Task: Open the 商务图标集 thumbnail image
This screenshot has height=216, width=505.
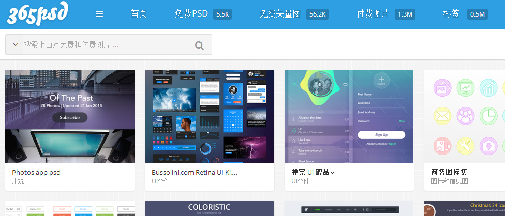Action: 465,117
